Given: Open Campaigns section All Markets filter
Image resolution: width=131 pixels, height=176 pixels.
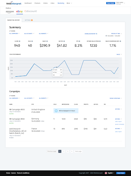Looking at the screenshot, I should coord(43,98).
